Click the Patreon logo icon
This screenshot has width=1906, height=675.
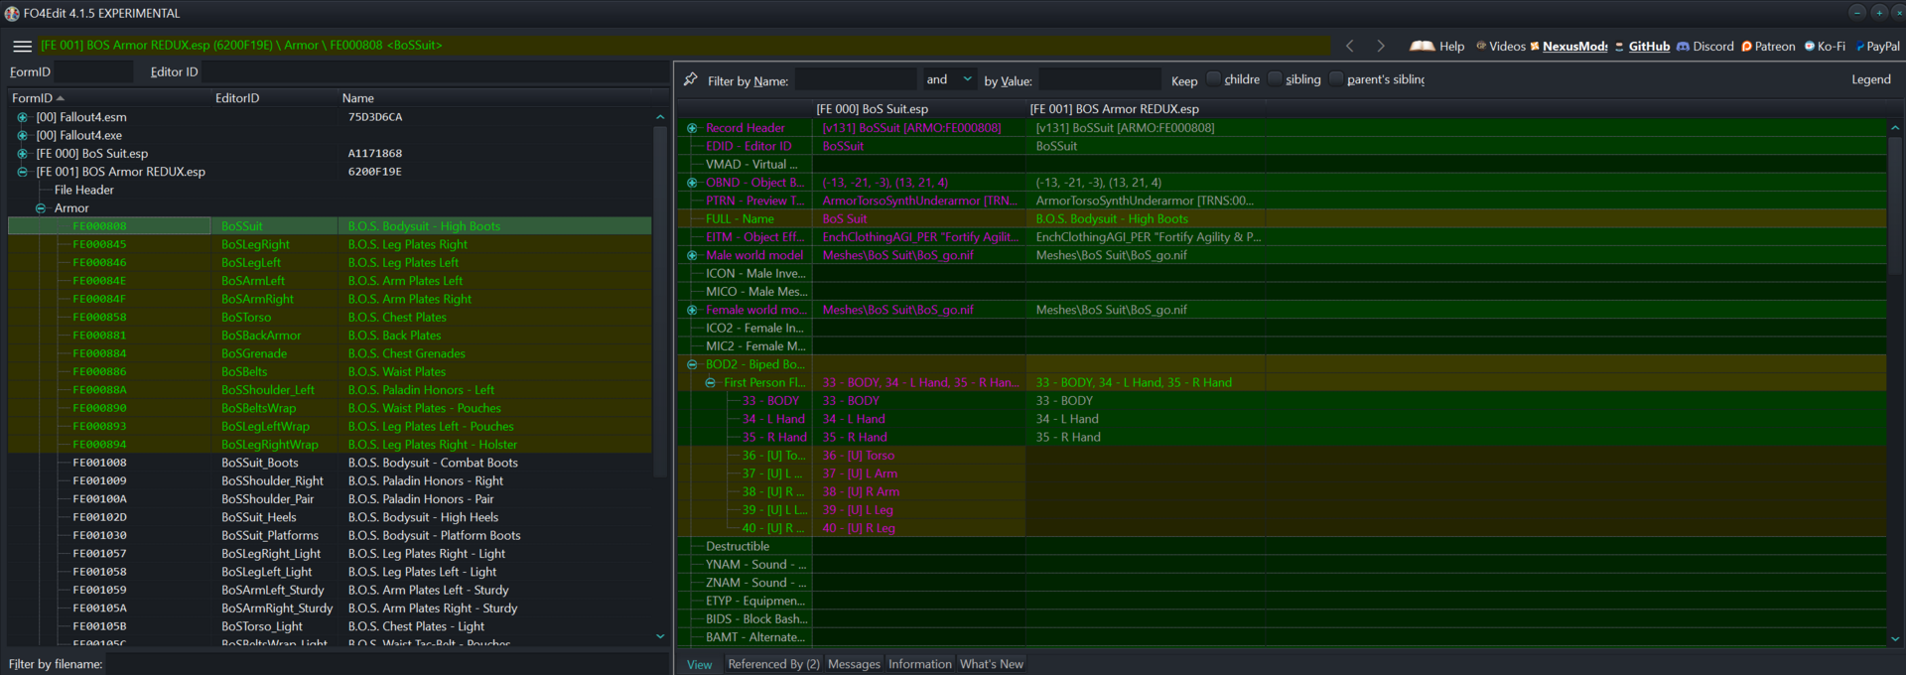[x=1746, y=46]
